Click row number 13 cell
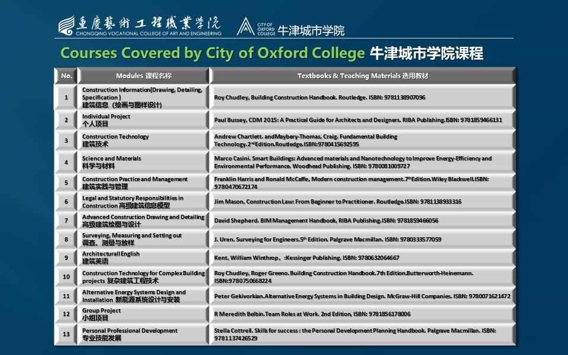The image size is (568, 355). point(66,334)
